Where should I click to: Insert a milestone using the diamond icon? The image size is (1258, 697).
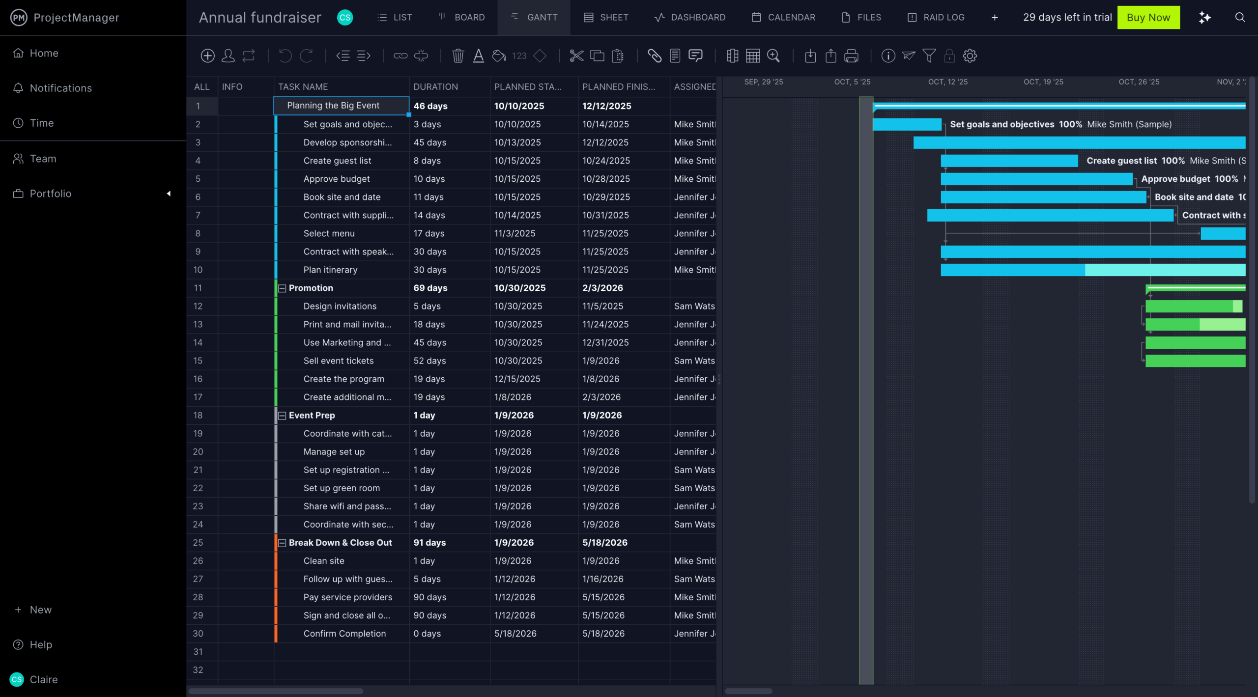[539, 56]
